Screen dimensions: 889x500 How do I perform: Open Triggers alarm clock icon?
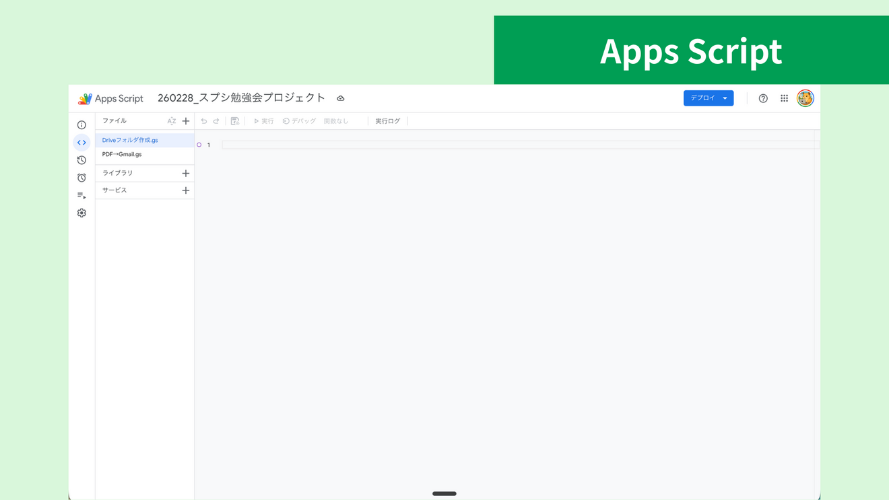pos(81,178)
